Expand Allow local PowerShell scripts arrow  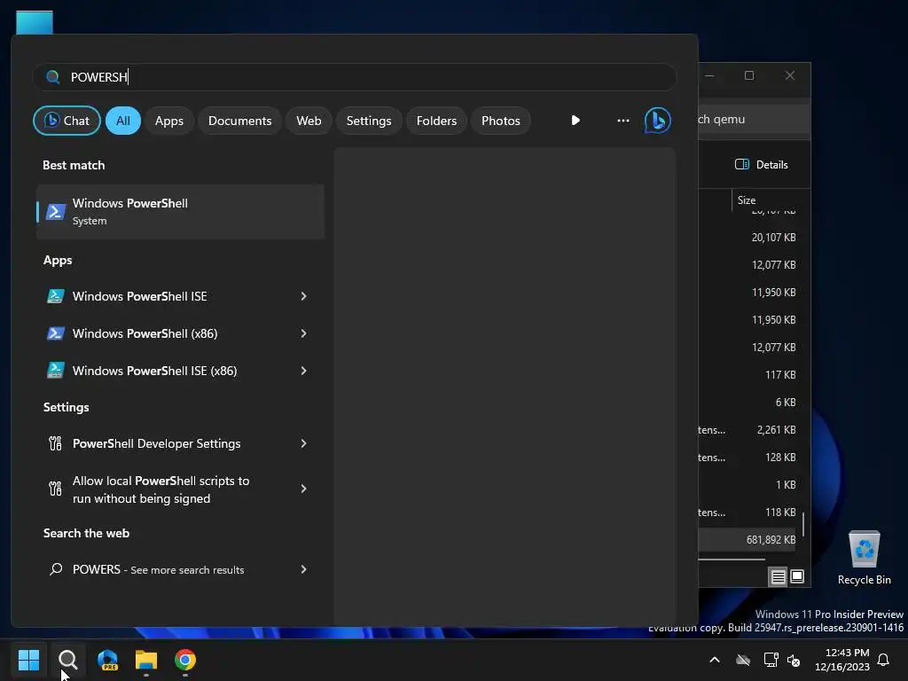(x=303, y=489)
